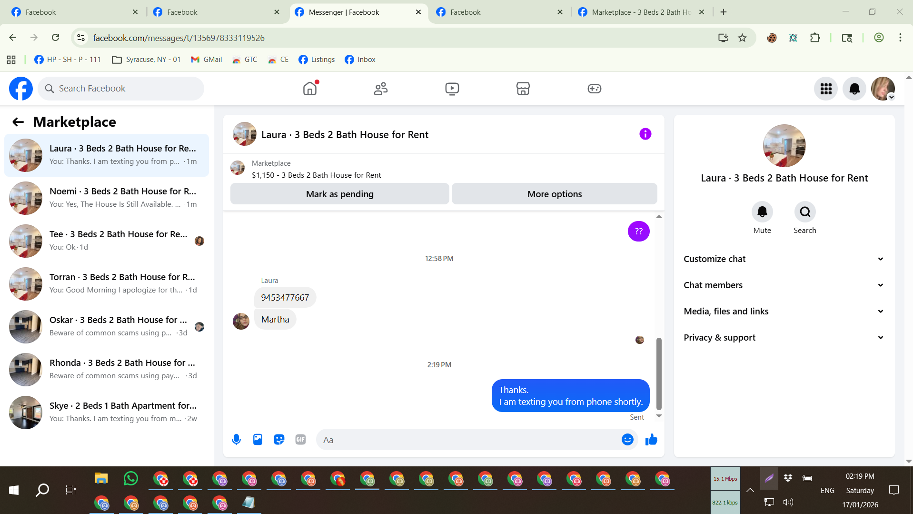Viewport: 913px width, 514px height.
Task: Mute this conversation with bell icon
Action: (x=762, y=212)
